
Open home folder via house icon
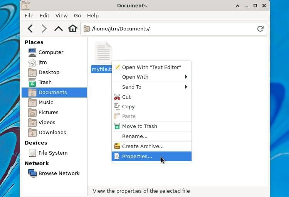[x=72, y=29]
